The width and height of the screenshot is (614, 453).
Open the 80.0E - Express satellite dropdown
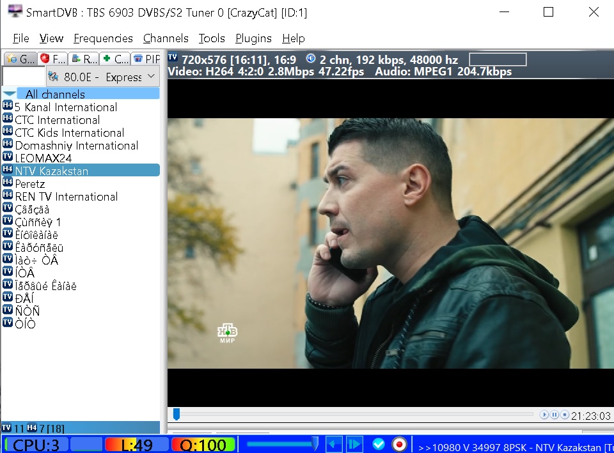[103, 77]
